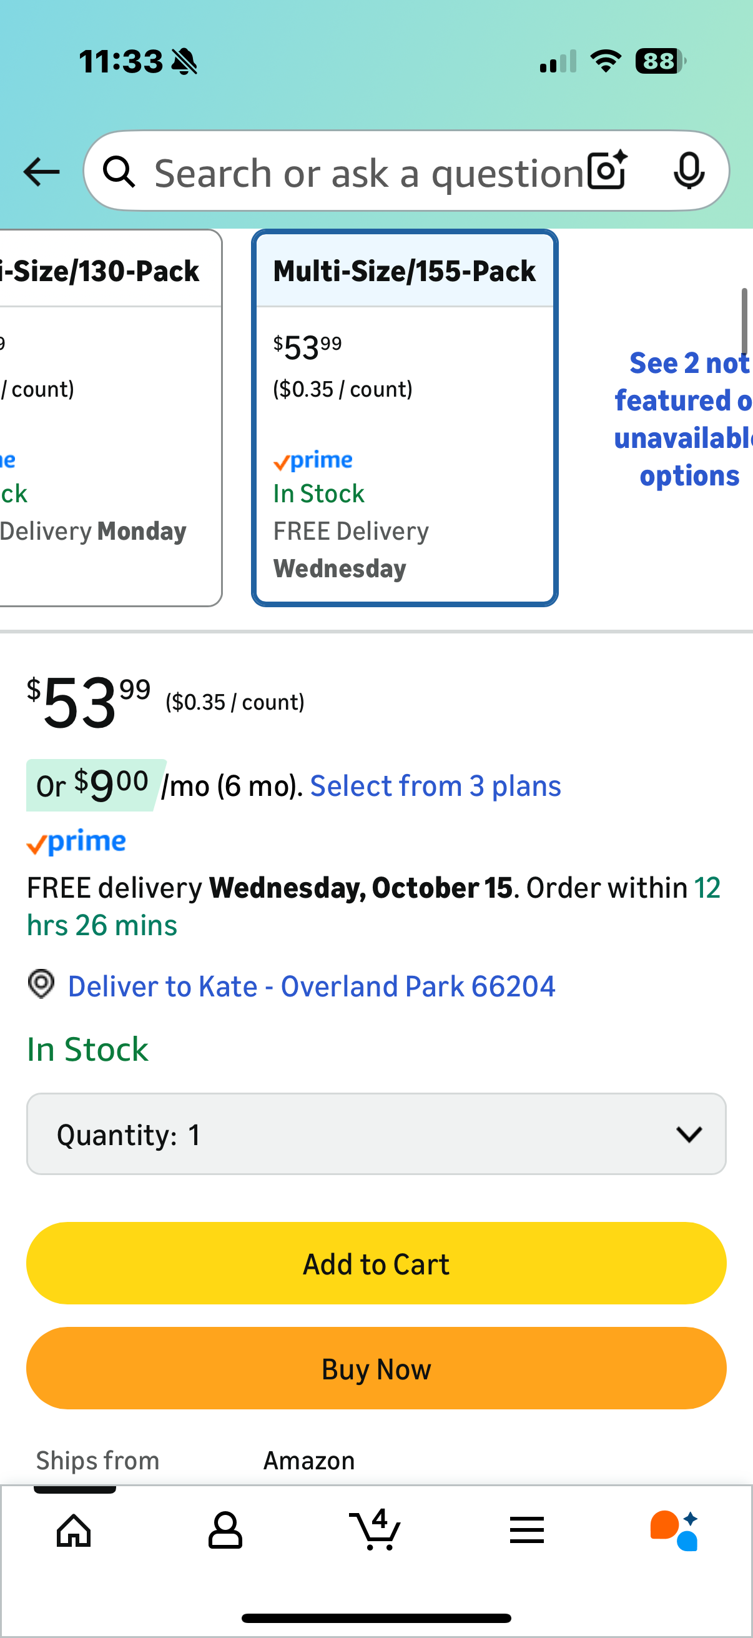Tap the search magnifier icon
The image size is (753, 1638).
pyautogui.click(x=119, y=172)
